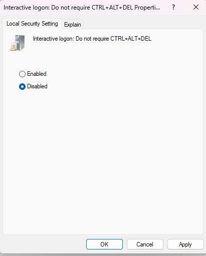This screenshot has height=256, width=206.
Task: Dismiss the dialog using Cancel
Action: (145, 244)
